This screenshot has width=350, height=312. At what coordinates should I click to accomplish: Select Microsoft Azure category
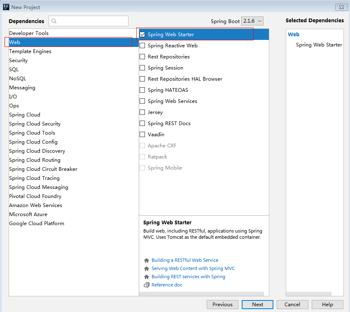(74, 214)
